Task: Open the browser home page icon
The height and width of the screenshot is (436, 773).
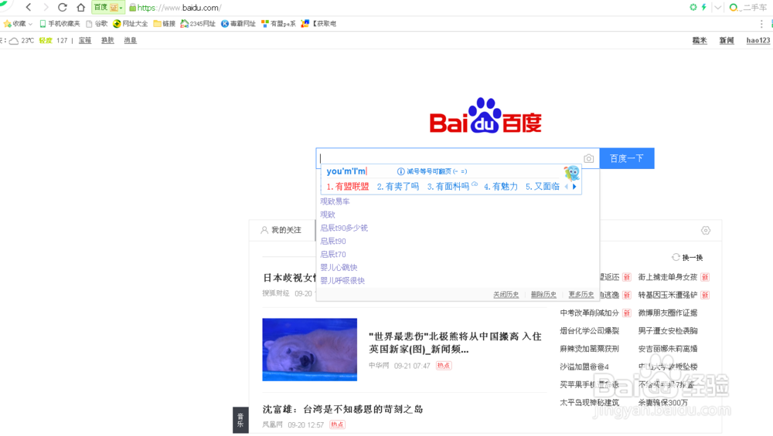Action: pyautogui.click(x=81, y=8)
